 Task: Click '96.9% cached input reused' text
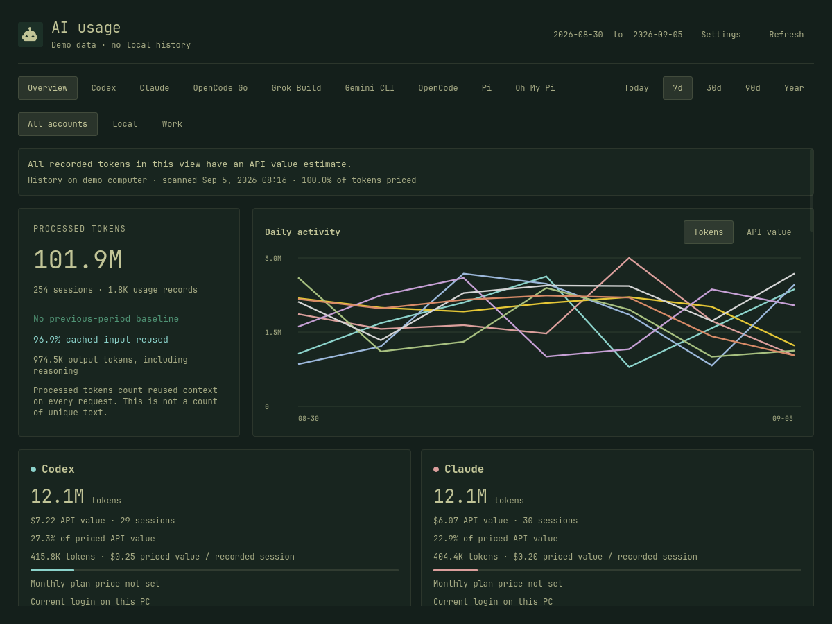pyautogui.click(x=101, y=340)
